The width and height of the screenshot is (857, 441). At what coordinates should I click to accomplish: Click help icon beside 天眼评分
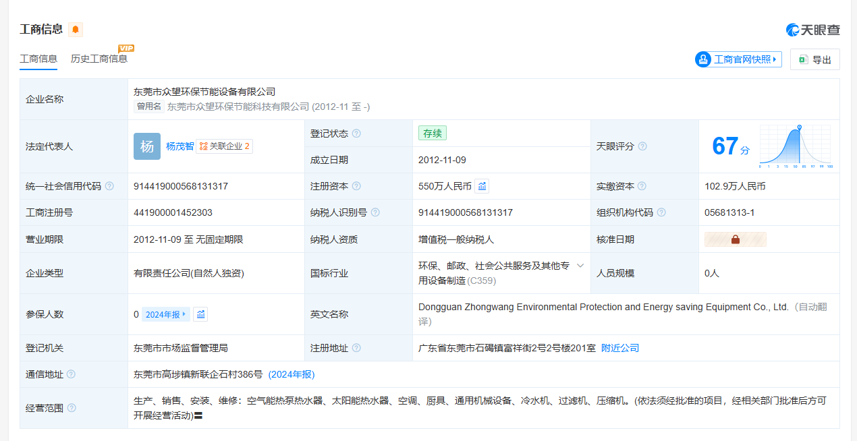(642, 146)
